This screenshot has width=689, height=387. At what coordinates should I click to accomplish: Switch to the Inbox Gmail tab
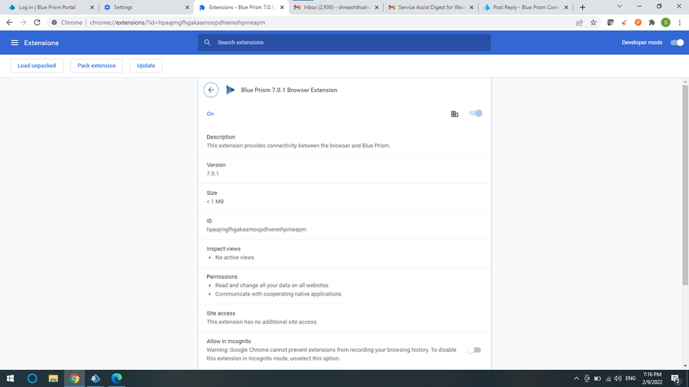(335, 8)
